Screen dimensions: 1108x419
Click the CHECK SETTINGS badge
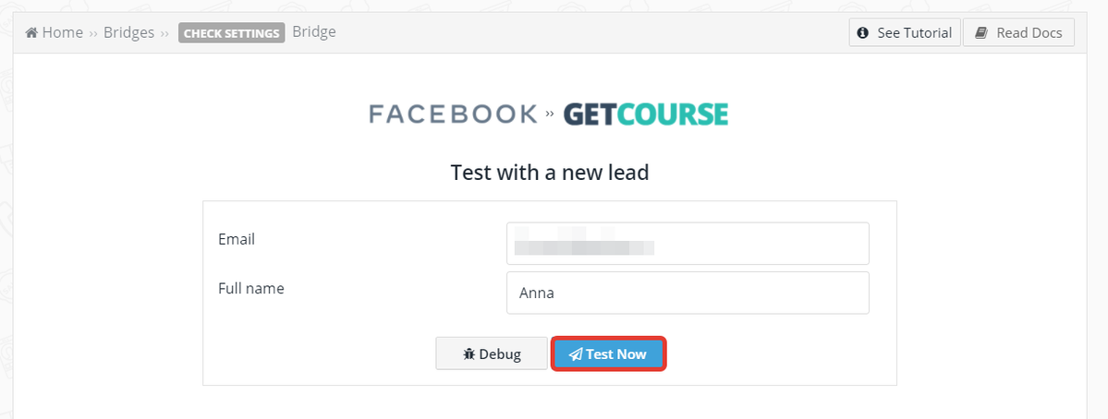tap(231, 33)
